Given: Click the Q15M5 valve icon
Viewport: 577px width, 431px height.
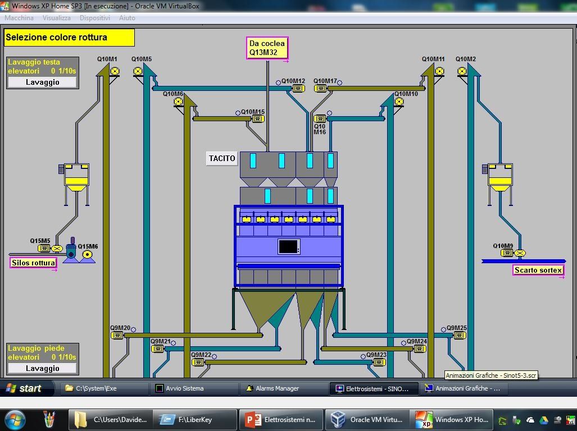Looking at the screenshot, I should [x=57, y=249].
